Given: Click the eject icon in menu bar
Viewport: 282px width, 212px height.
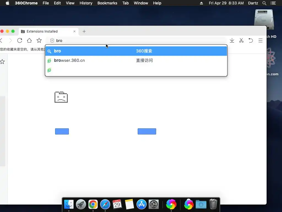Looking at the screenshot, I should (x=201, y=3).
